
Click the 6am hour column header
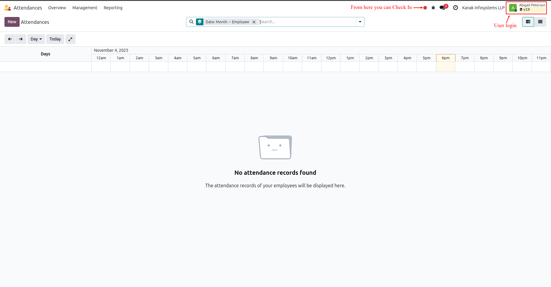[216, 58]
